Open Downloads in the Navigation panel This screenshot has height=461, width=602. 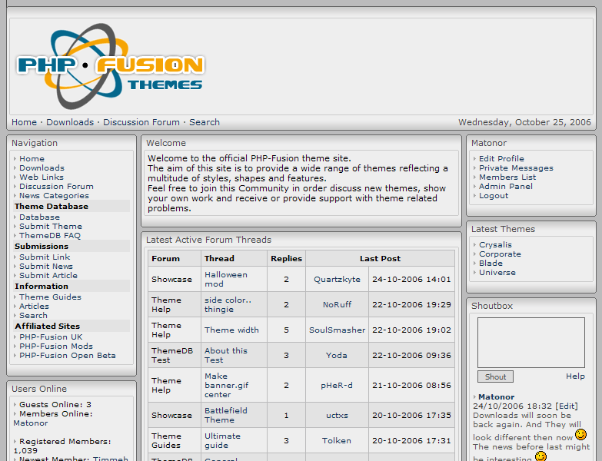[42, 168]
